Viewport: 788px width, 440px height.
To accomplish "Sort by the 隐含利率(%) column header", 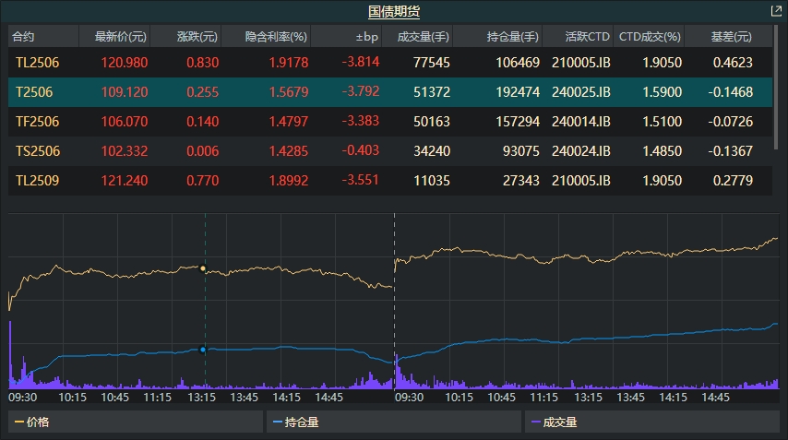I will coord(275,37).
